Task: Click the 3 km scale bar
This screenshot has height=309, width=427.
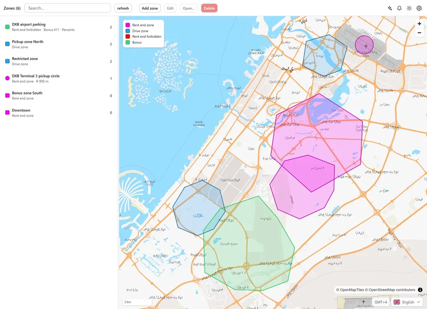Action: coord(137,302)
